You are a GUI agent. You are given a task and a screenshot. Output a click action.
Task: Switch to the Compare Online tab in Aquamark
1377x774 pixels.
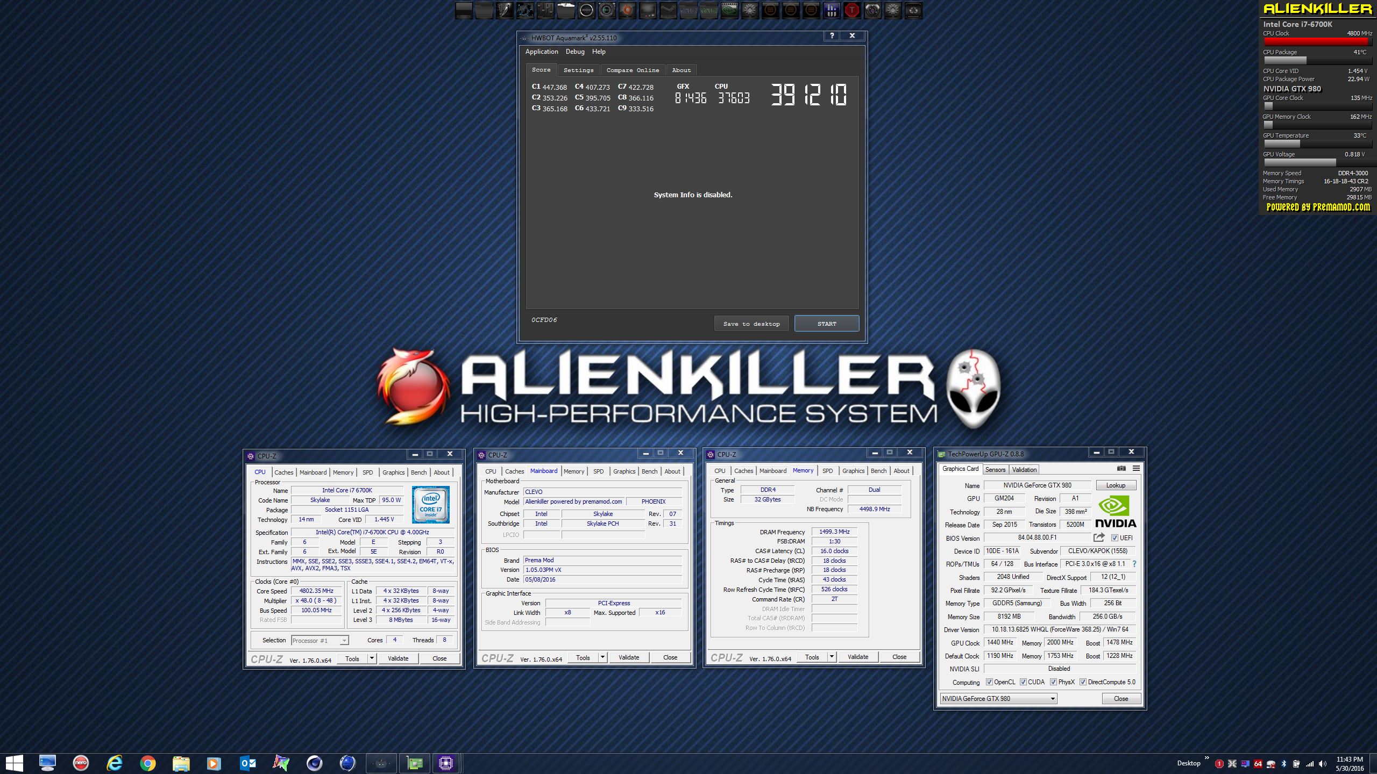coord(633,70)
